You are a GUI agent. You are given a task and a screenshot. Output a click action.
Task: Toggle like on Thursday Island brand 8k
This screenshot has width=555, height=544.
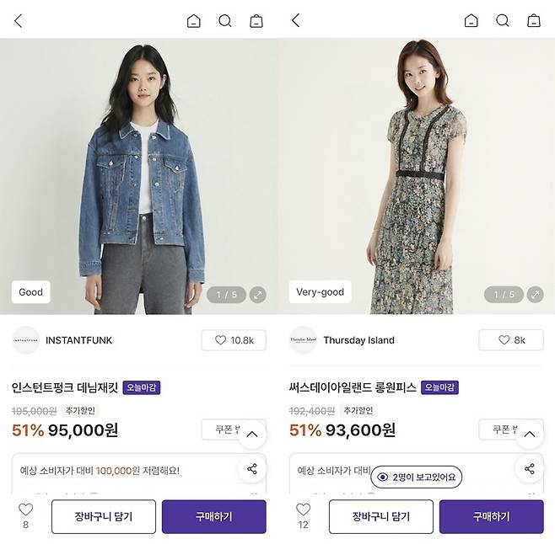tap(511, 340)
